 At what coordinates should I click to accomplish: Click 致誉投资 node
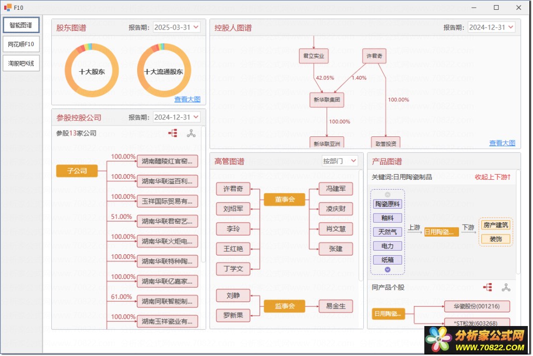click(x=386, y=143)
